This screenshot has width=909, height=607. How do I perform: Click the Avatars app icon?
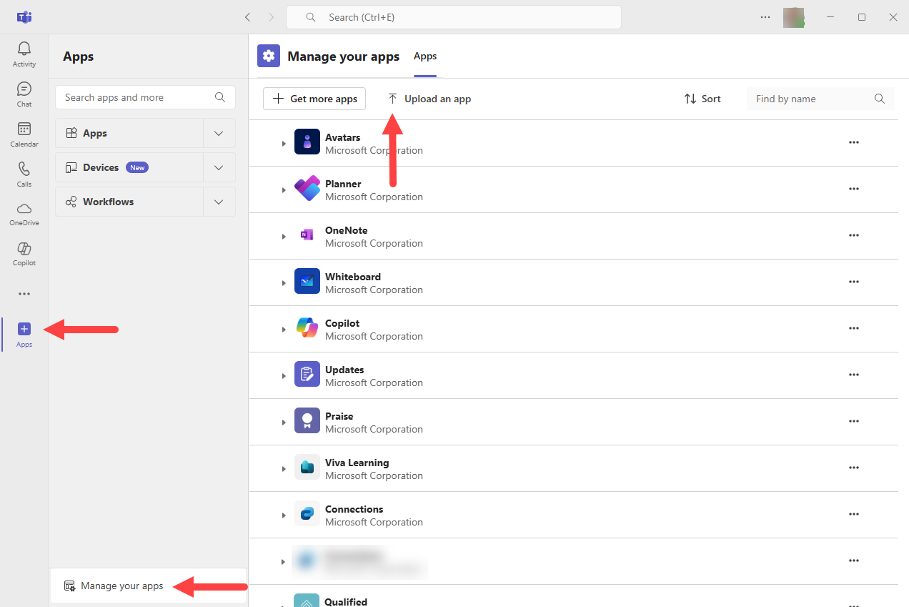307,142
